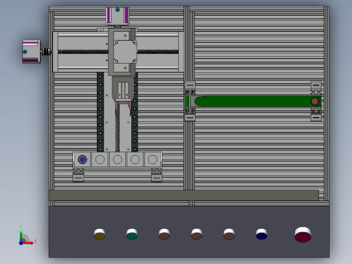
Task: Select the cyan screw on the top motor
Action: [x=118, y=9]
